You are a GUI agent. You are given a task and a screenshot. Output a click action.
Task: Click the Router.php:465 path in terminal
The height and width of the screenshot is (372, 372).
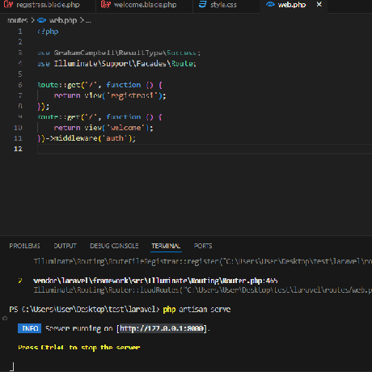tap(155, 281)
